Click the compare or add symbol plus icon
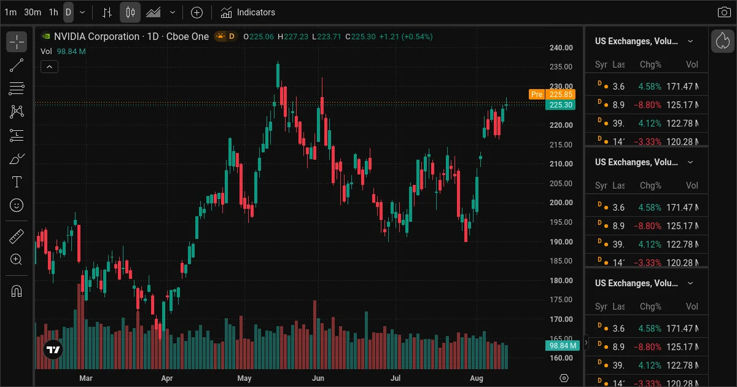 [x=197, y=12]
